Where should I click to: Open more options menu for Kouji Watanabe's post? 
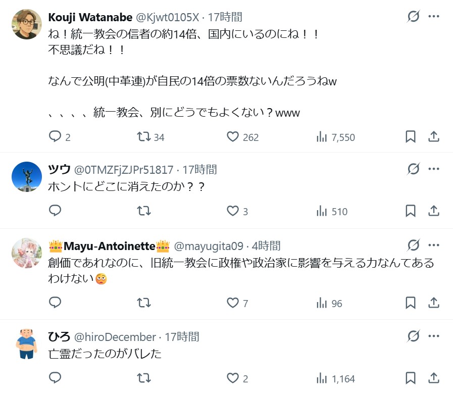click(434, 17)
